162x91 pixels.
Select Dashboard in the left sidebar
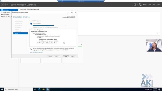9,10
